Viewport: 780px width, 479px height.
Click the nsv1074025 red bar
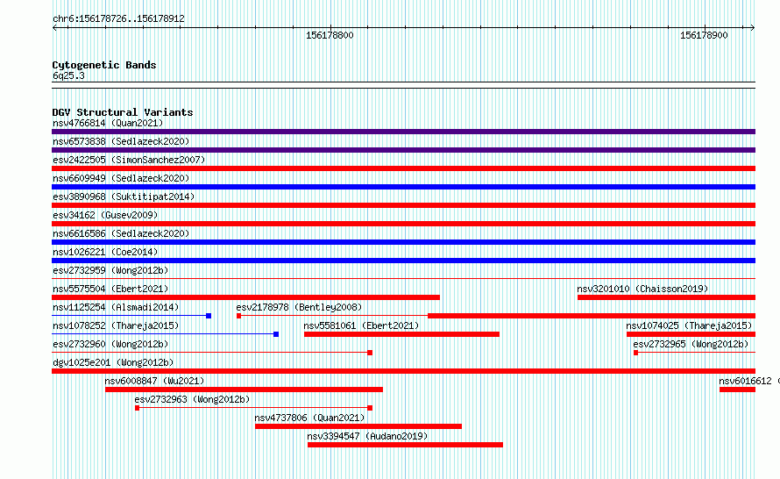pos(691,334)
